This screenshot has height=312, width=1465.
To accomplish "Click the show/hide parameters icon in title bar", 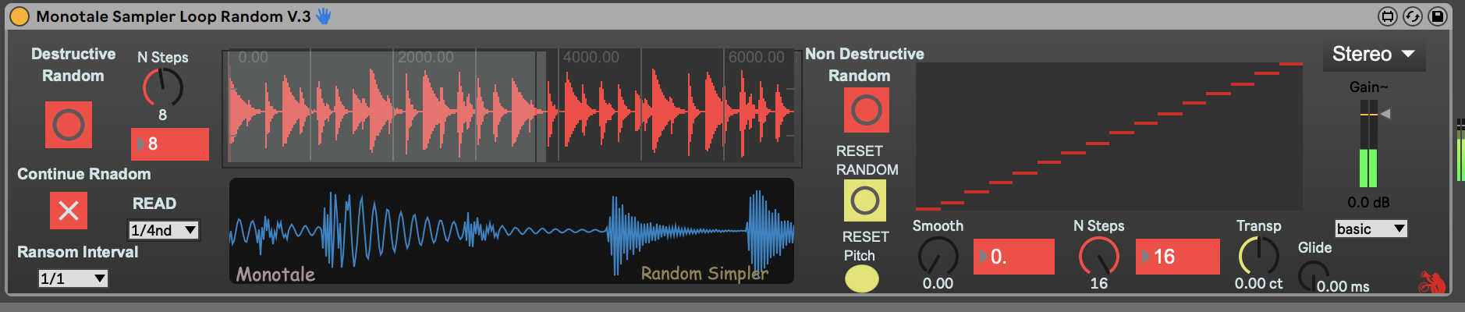I will coord(1387,16).
